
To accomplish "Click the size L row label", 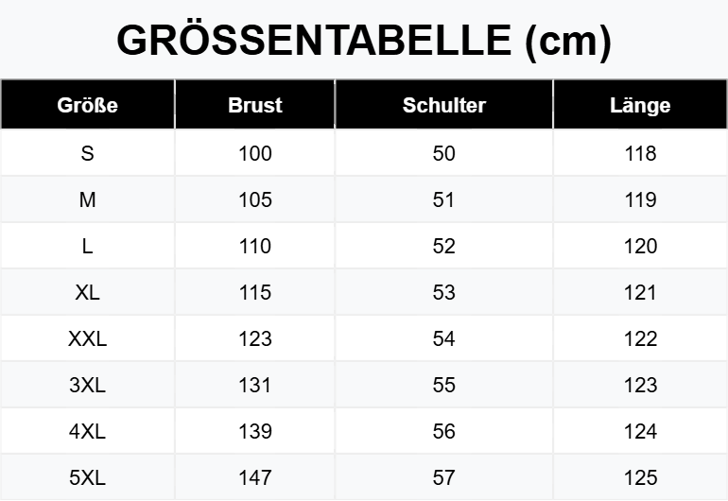I will [87, 246].
